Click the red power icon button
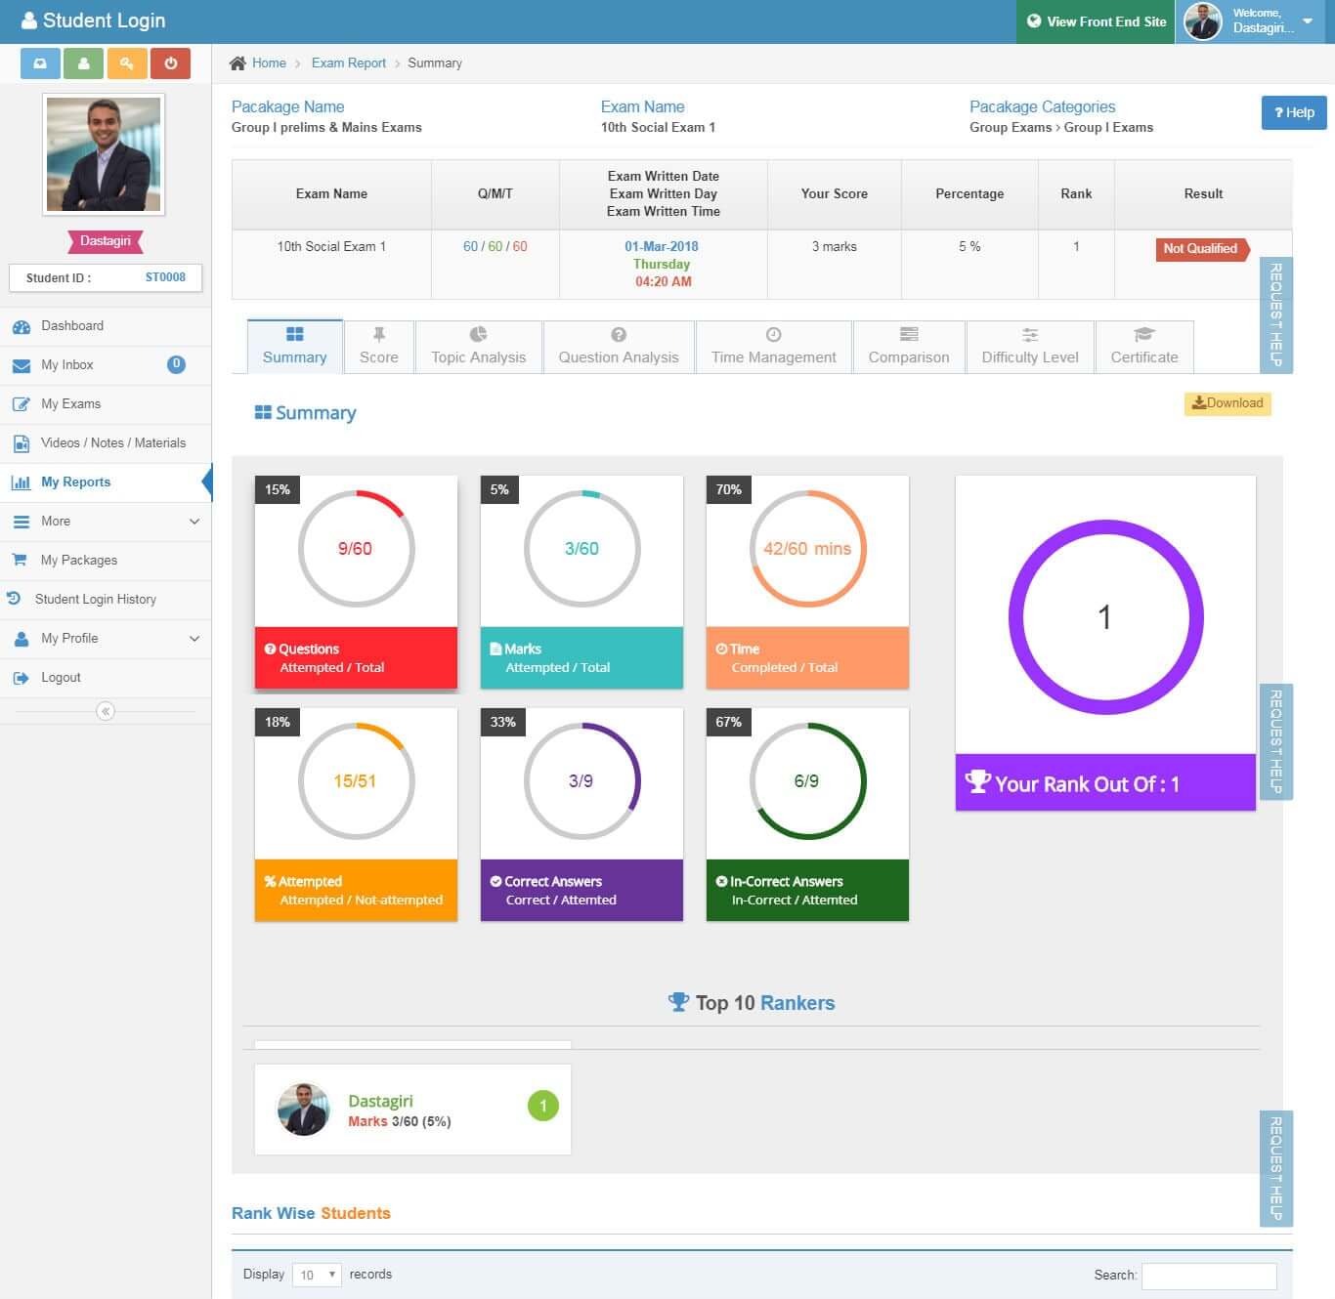The image size is (1335, 1299). [170, 63]
